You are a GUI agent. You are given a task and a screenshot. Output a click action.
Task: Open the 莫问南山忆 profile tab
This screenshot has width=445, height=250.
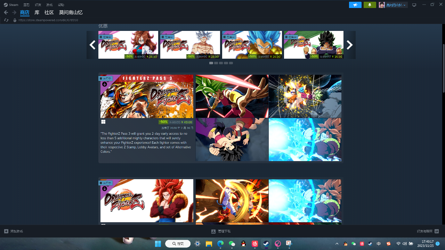pyautogui.click(x=71, y=12)
